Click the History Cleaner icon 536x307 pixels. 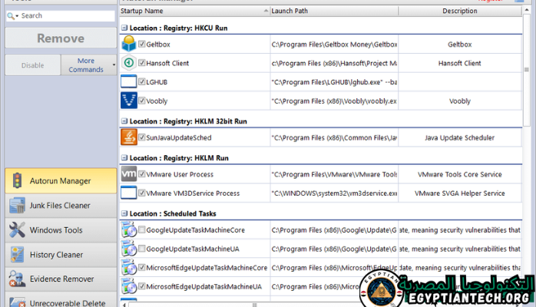(x=17, y=254)
